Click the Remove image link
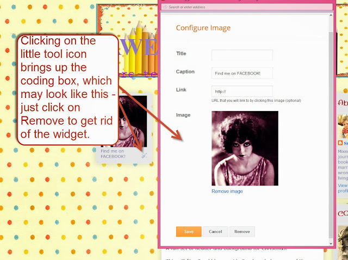This screenshot has width=348, height=260. [227, 191]
